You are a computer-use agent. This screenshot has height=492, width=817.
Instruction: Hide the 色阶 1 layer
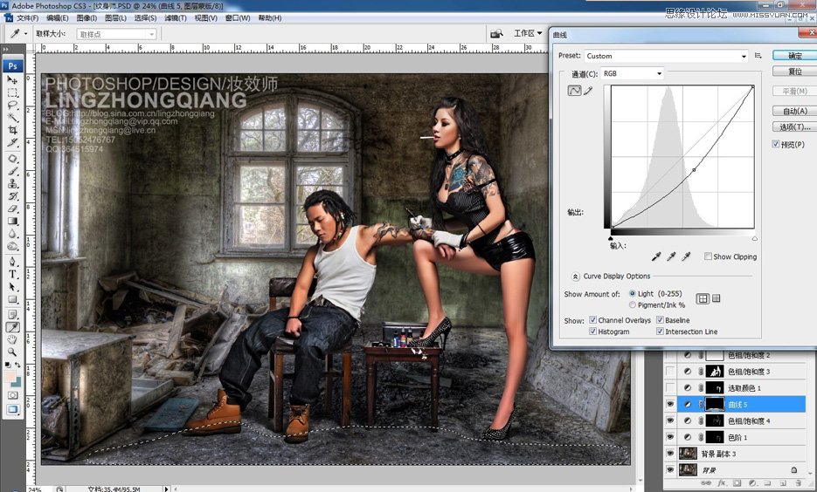tap(670, 437)
